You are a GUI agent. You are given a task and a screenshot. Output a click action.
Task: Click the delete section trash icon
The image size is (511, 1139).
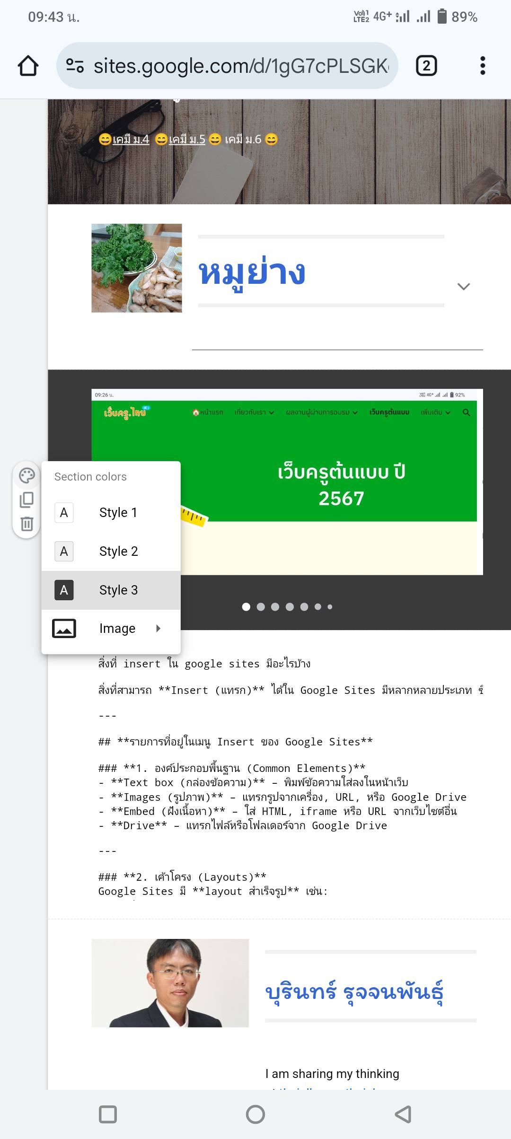coord(27,524)
